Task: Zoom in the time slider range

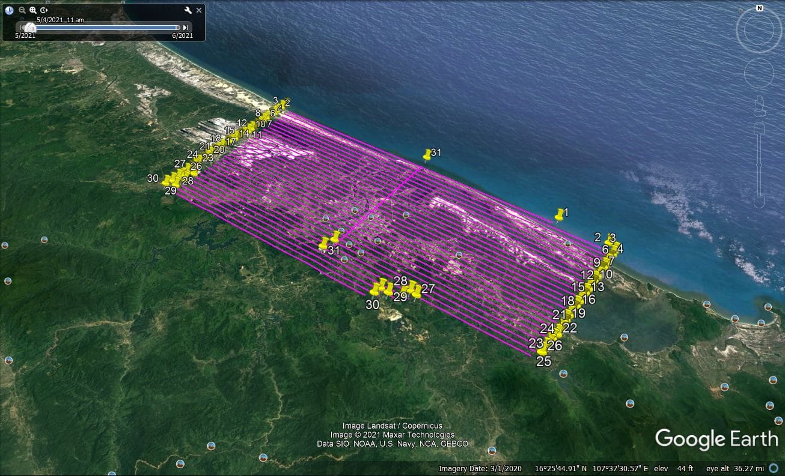Action: (33, 10)
